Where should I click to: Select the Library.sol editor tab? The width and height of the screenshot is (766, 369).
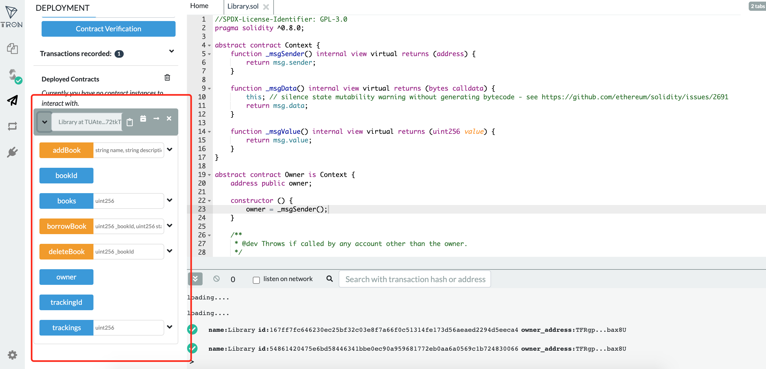click(243, 6)
